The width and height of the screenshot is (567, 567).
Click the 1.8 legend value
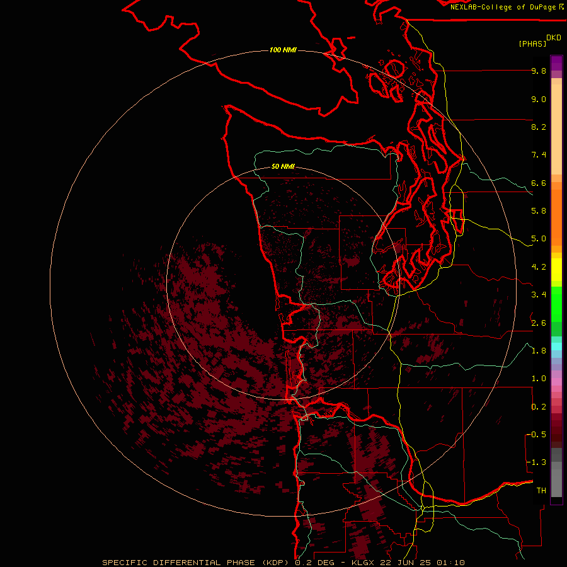pyautogui.click(x=539, y=351)
